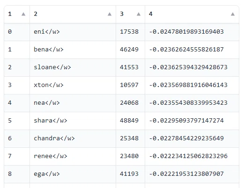
Task: Click index 4 in the nea row
Action: pos(10,103)
